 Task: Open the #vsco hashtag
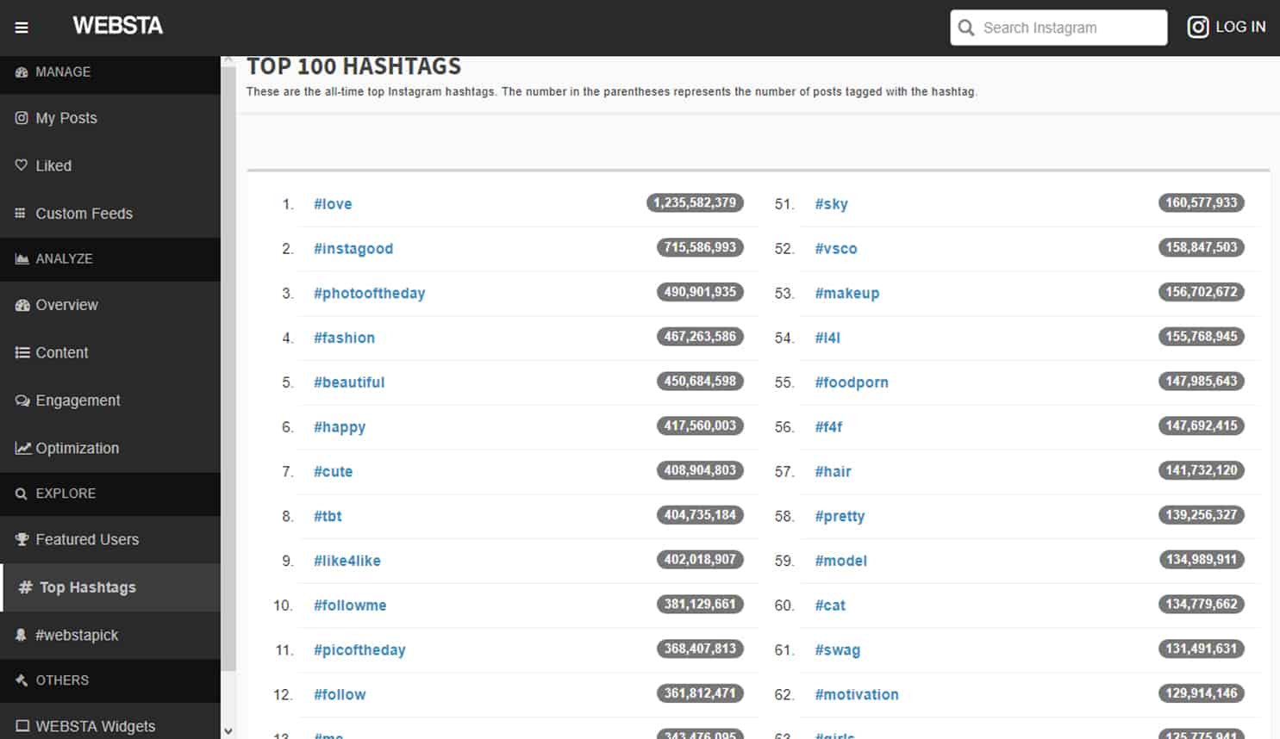836,249
